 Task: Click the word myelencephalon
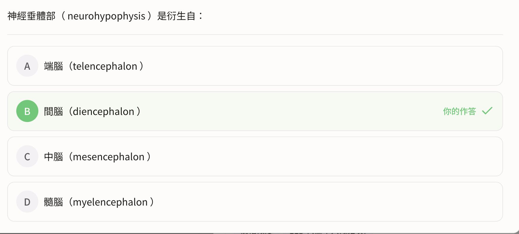pos(110,202)
